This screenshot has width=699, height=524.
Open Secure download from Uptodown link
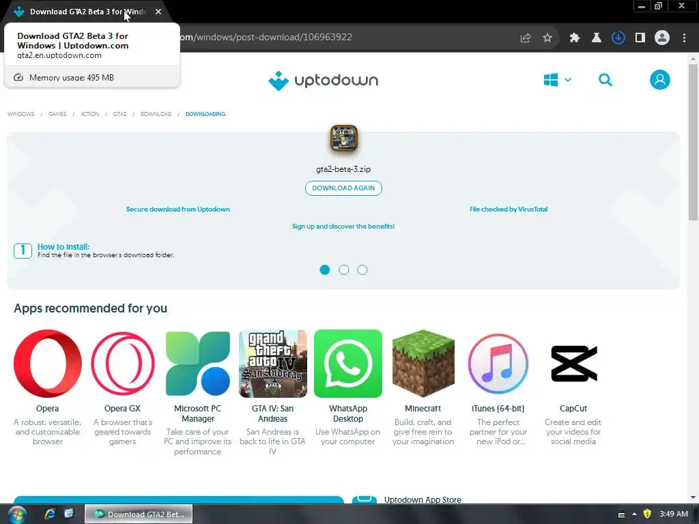point(178,209)
